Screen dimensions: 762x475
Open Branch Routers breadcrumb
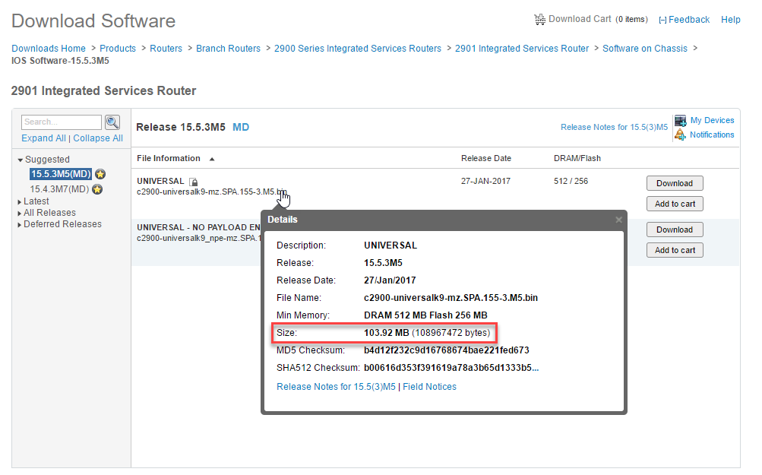(228, 49)
